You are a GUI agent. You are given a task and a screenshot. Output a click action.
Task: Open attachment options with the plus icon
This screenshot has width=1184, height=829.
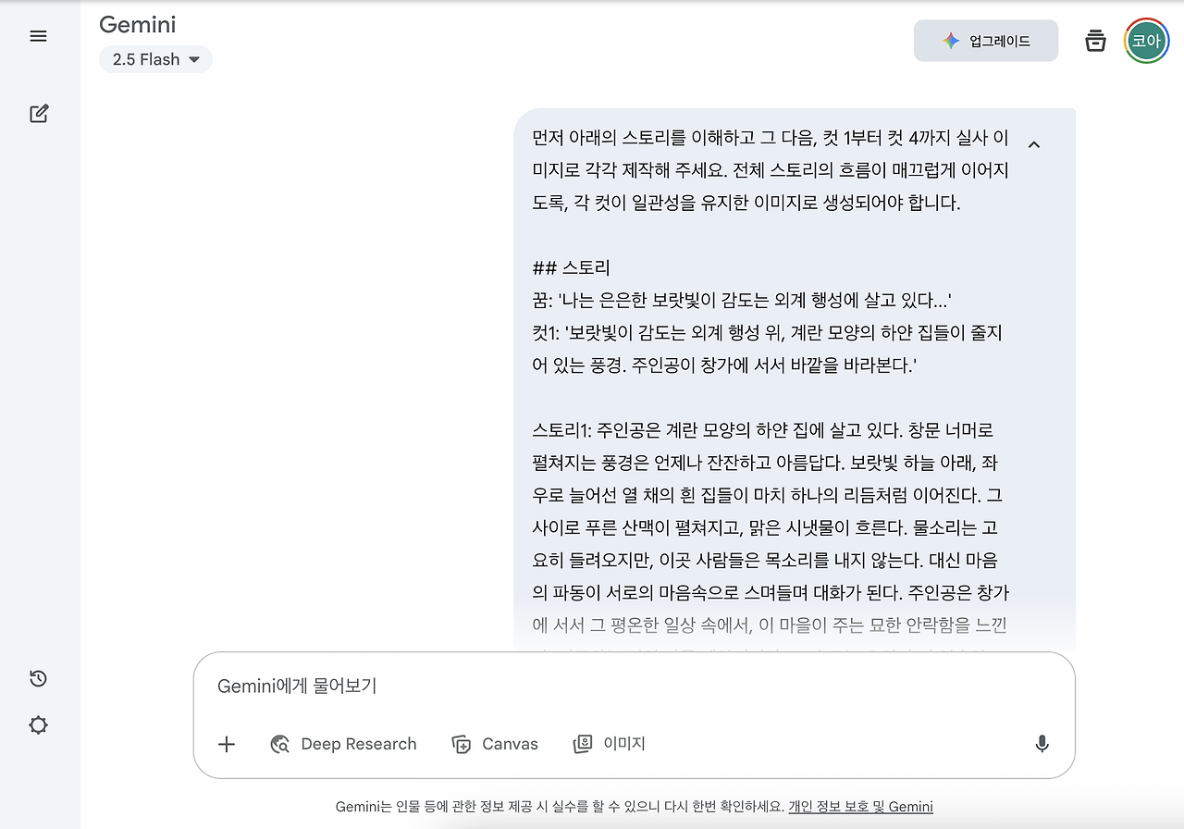227,744
